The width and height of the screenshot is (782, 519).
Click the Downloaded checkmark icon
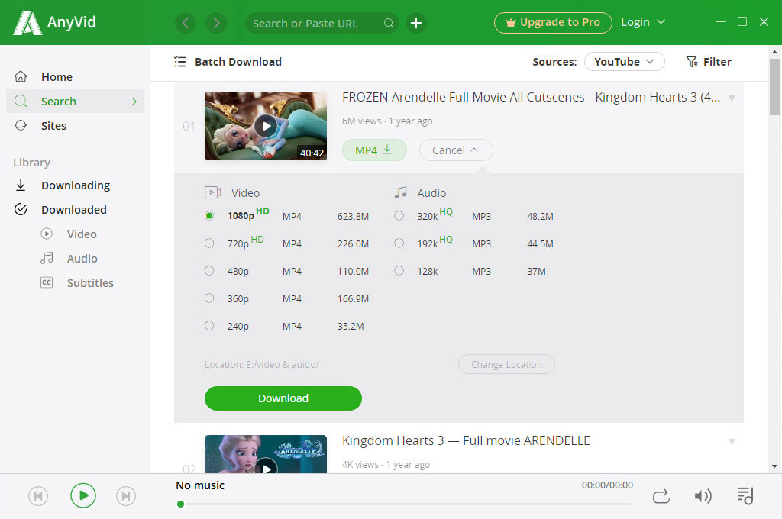[x=21, y=209]
